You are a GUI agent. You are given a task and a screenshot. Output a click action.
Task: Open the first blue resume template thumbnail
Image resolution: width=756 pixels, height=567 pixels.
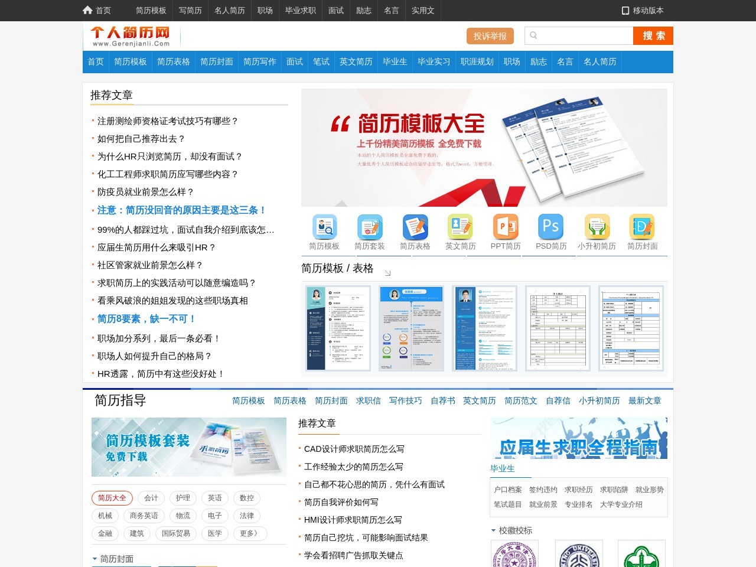click(x=337, y=328)
